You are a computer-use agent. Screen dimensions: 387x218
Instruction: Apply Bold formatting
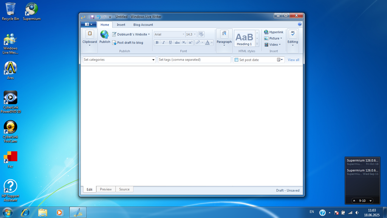(157, 42)
